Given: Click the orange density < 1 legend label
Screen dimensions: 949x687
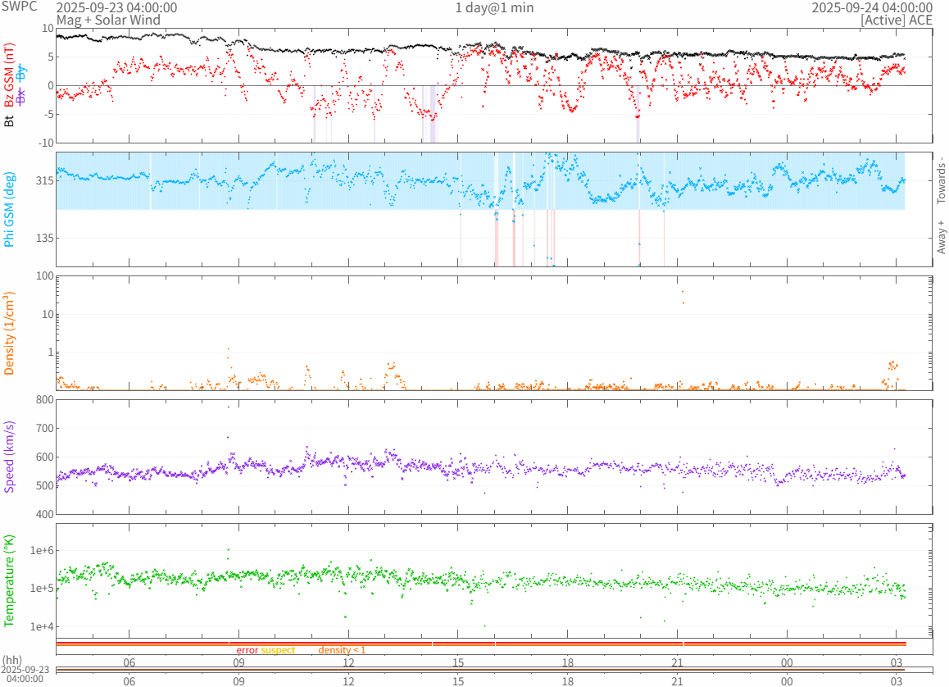Looking at the screenshot, I should click(342, 650).
